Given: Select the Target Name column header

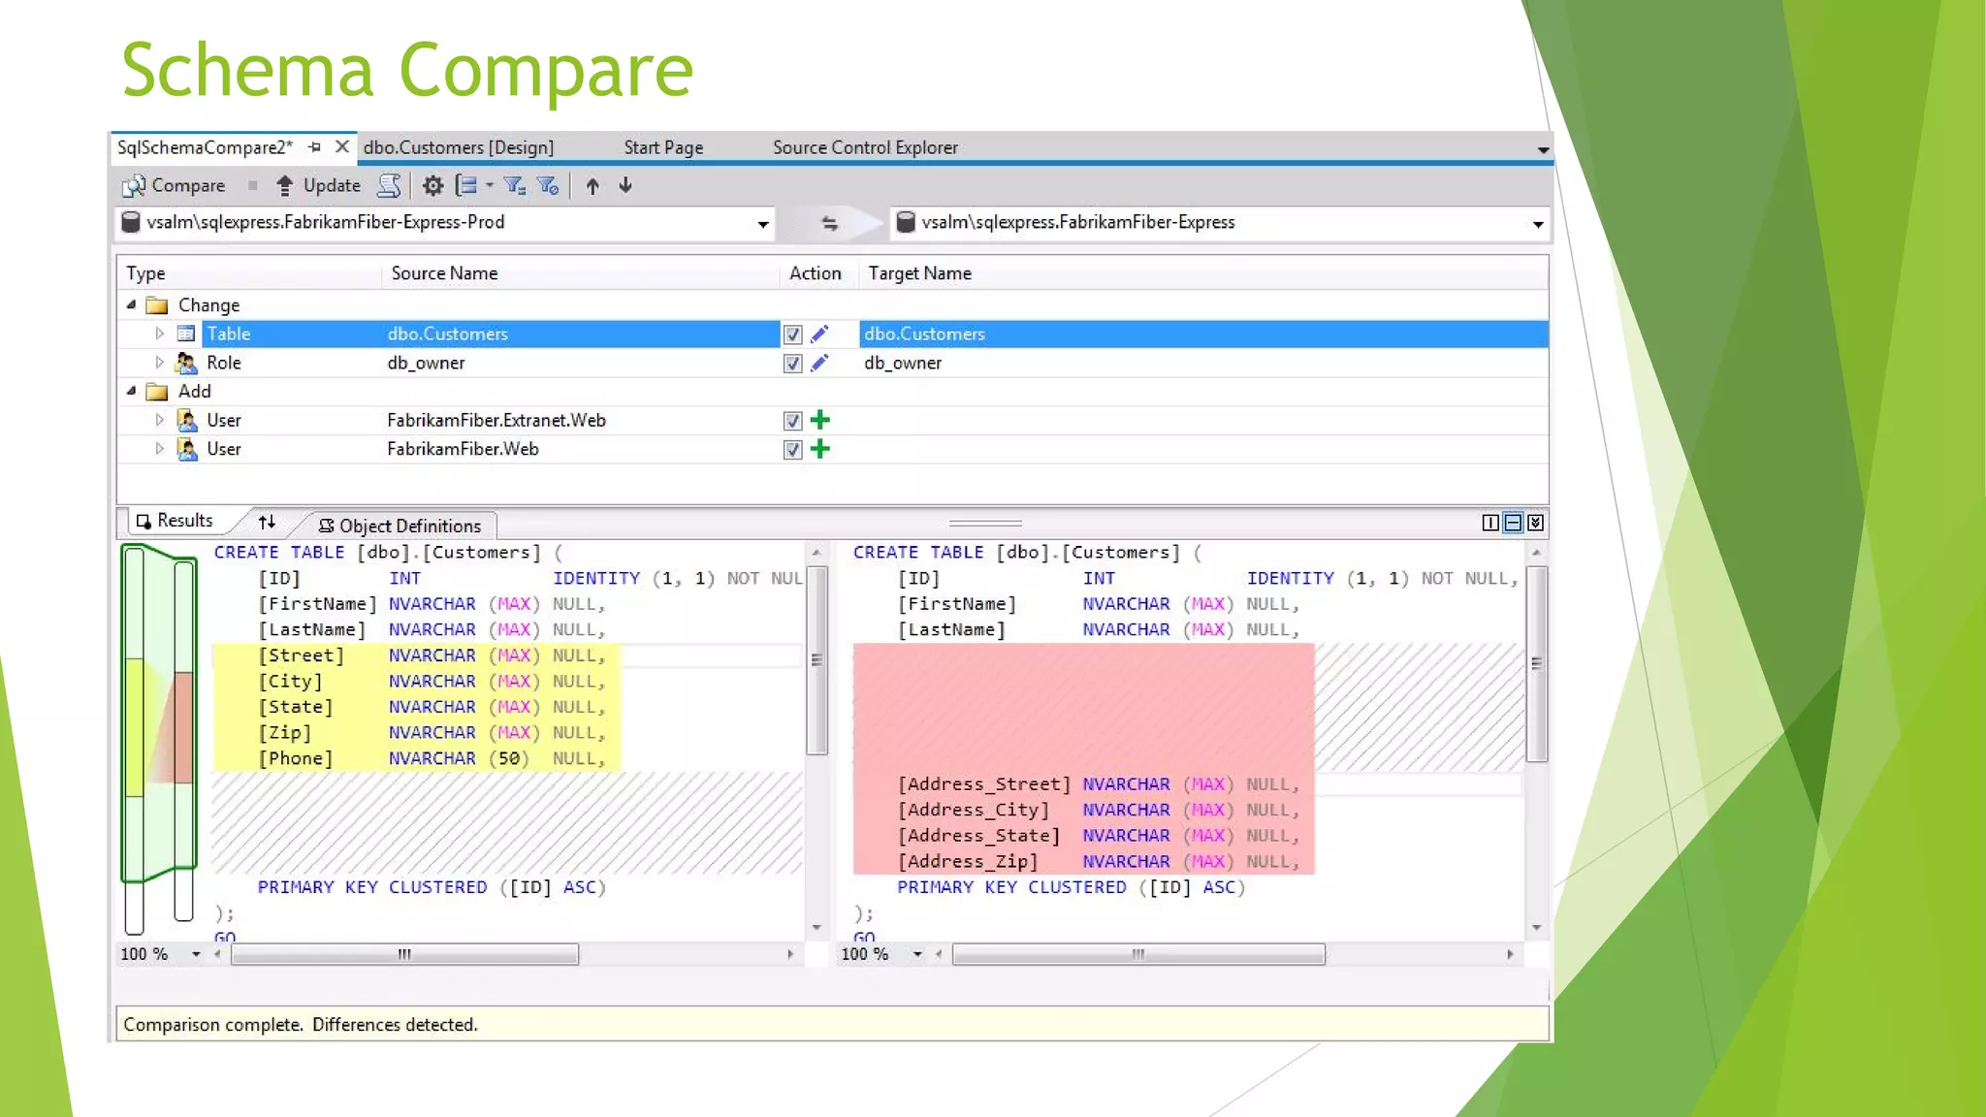Looking at the screenshot, I should point(1202,273).
